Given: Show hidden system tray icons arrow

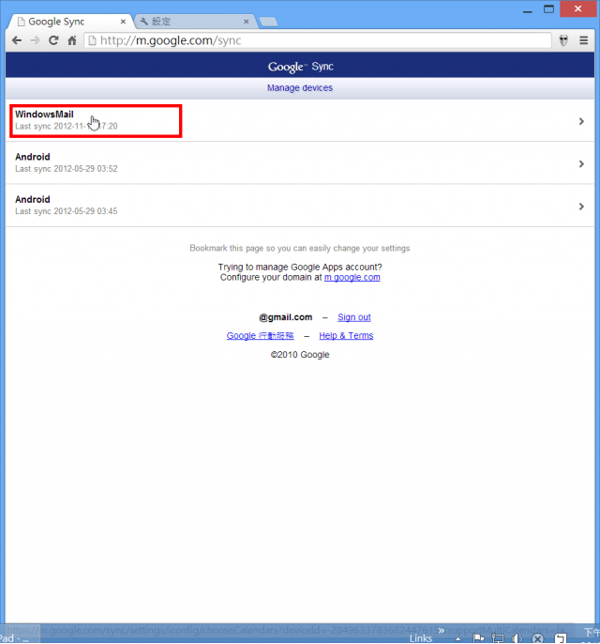Looking at the screenshot, I should coord(458,639).
